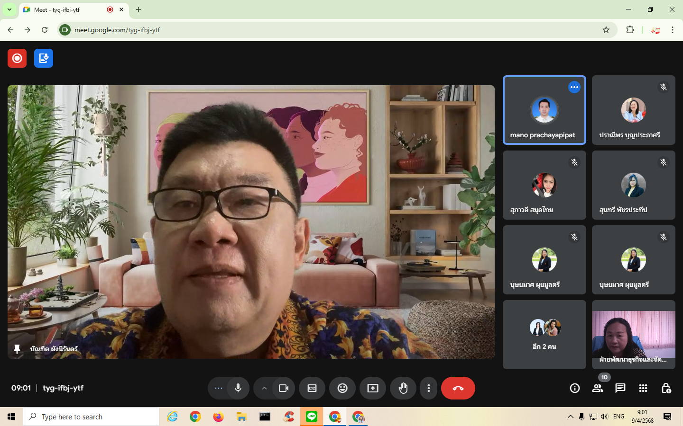683x426 pixels.
Task: Click the address bar URL field
Action: pyautogui.click(x=337, y=30)
